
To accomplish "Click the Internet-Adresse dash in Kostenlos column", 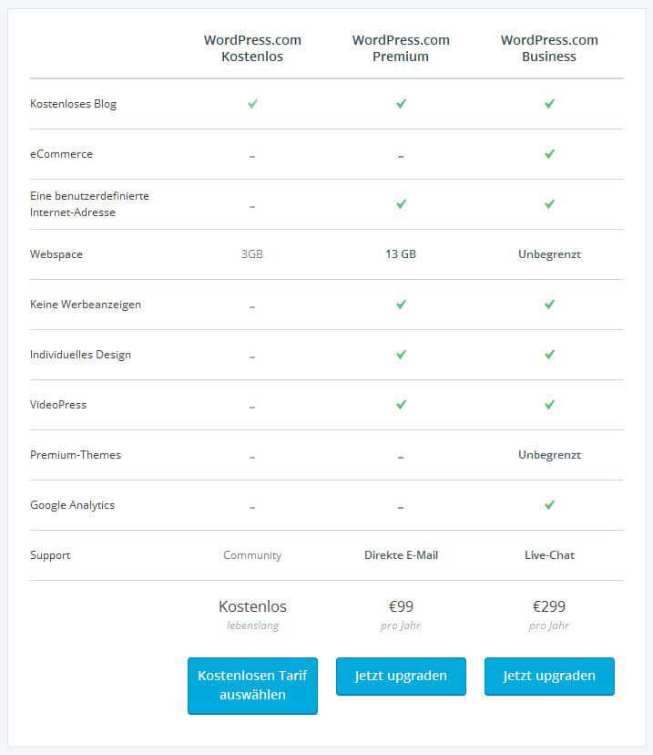I will point(252,207).
